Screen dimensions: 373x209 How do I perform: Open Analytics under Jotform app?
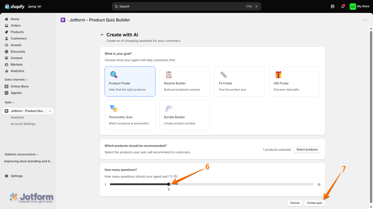coord(17,117)
